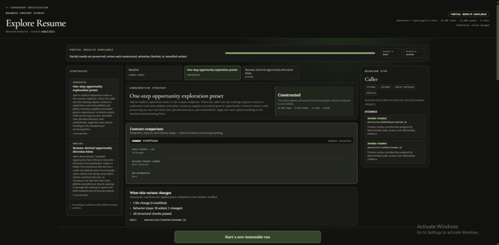This screenshot has height=245, width=499.
Task: Click the Strategies panel label
Action: coord(79,71)
